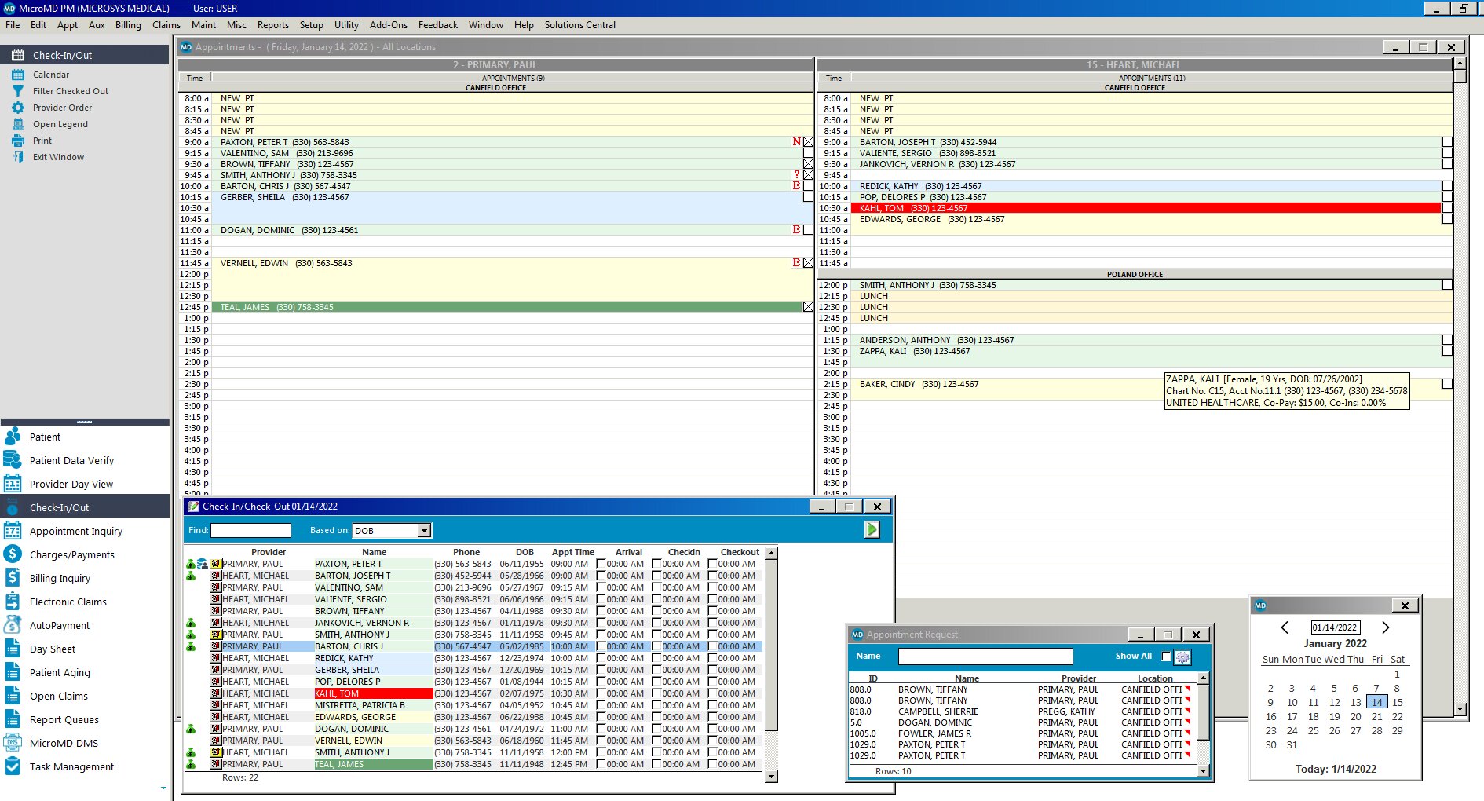The width and height of the screenshot is (1484, 801).
Task: Open the Reports menu
Action: click(x=272, y=25)
